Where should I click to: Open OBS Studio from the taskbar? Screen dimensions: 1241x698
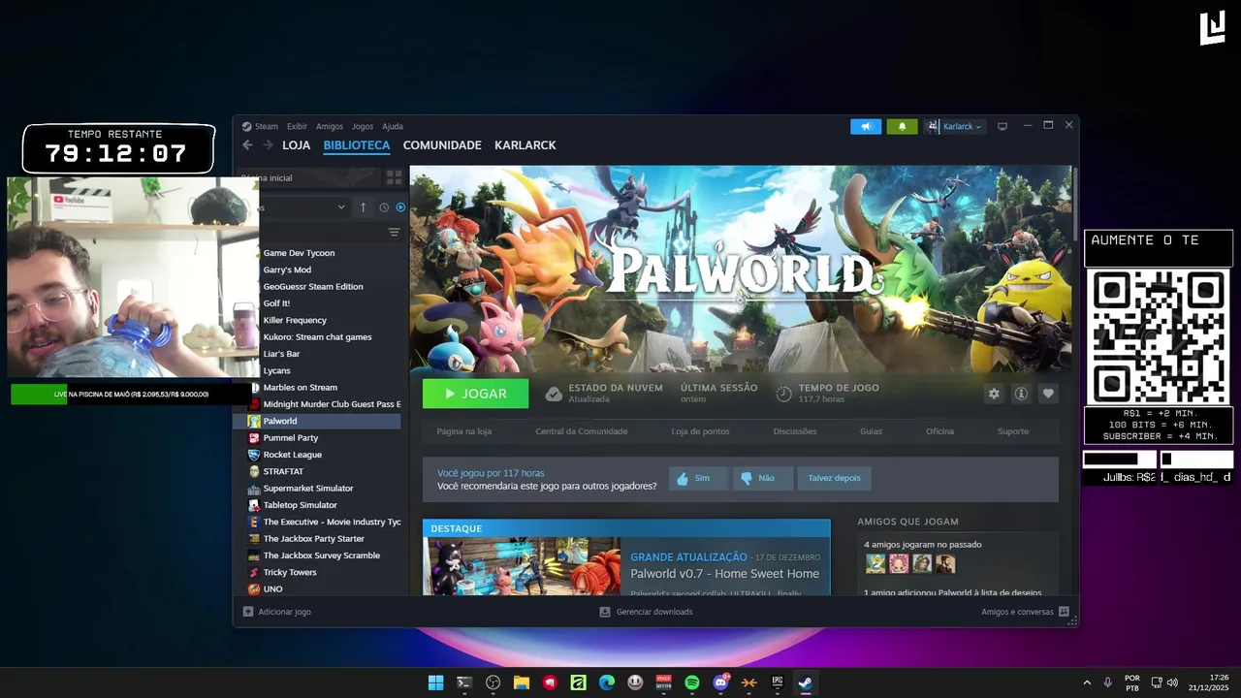click(493, 682)
